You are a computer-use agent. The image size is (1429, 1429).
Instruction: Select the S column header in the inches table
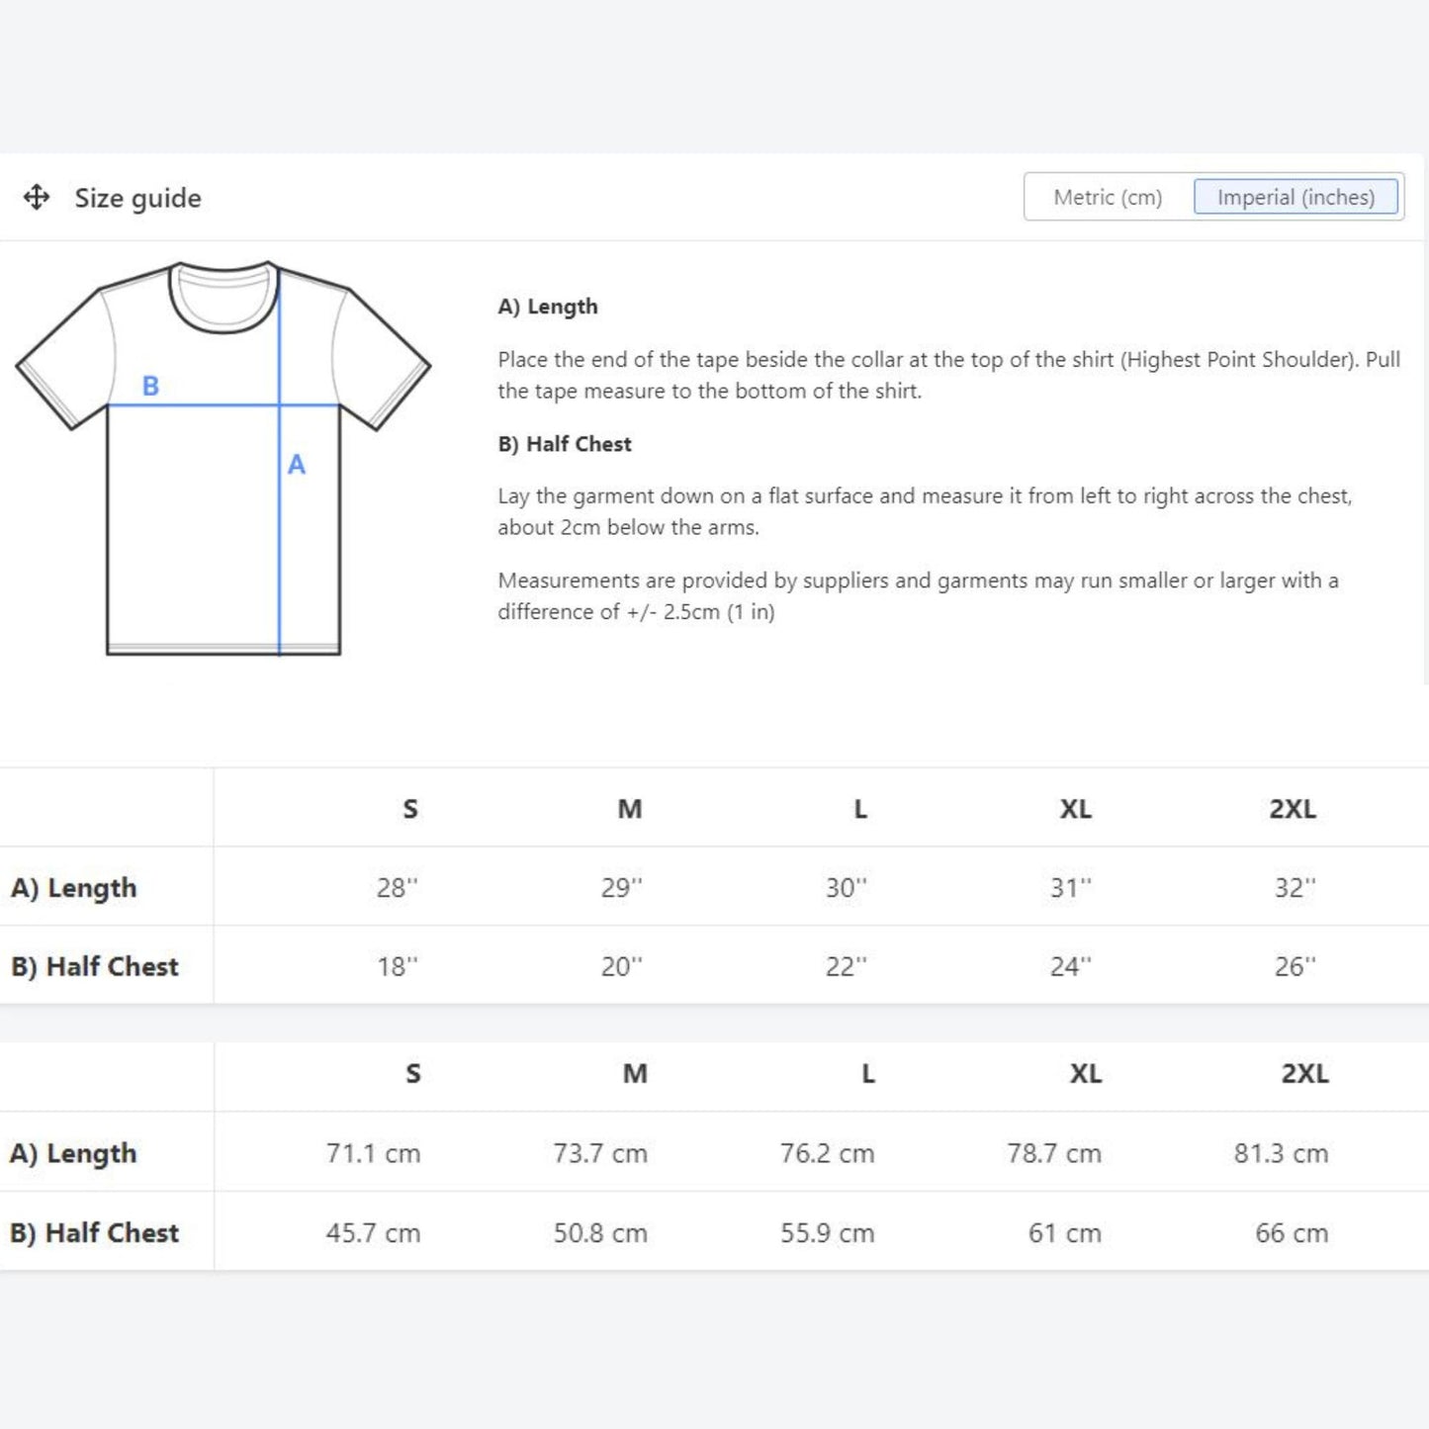[410, 809]
